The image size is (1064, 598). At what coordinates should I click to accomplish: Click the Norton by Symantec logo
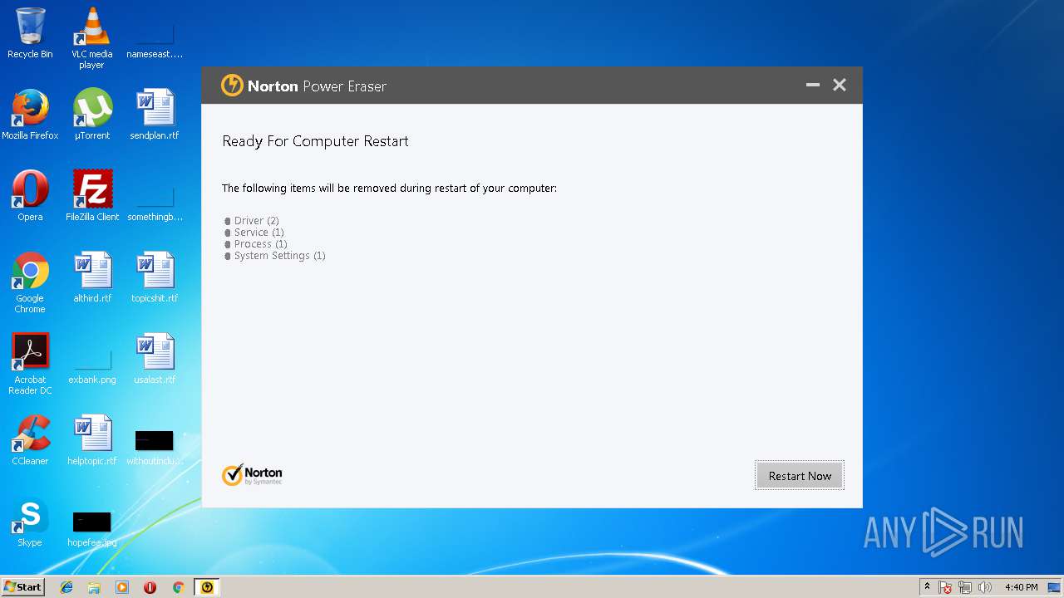[x=252, y=474]
